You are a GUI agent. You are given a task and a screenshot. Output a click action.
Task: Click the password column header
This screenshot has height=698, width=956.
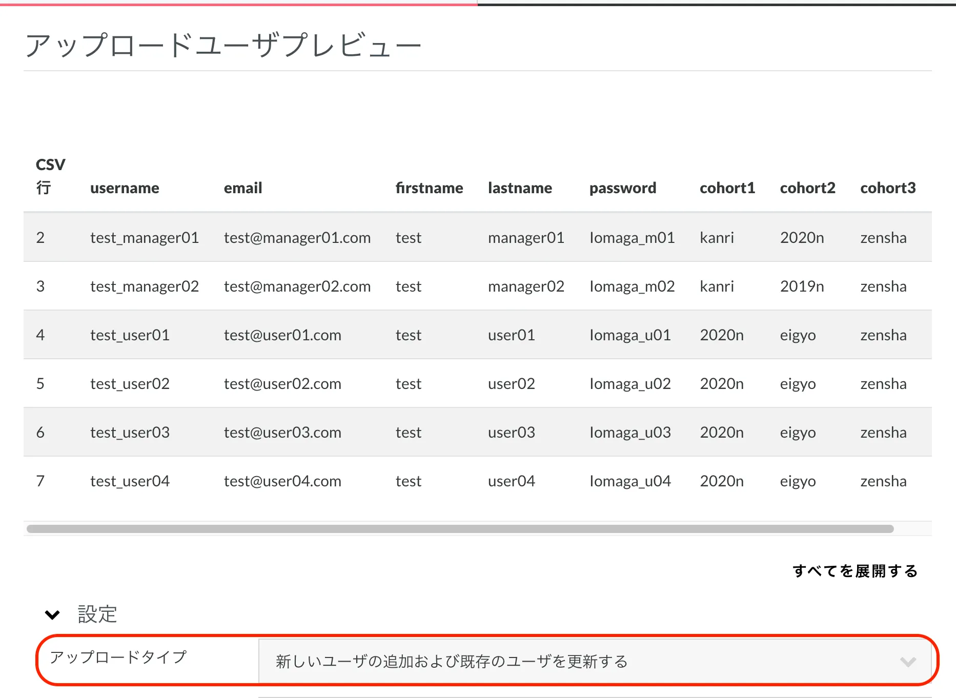622,188
